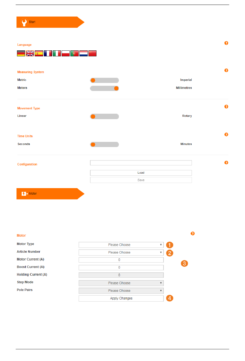Open help for the Language section
The image size is (245, 361).
click(226, 43)
